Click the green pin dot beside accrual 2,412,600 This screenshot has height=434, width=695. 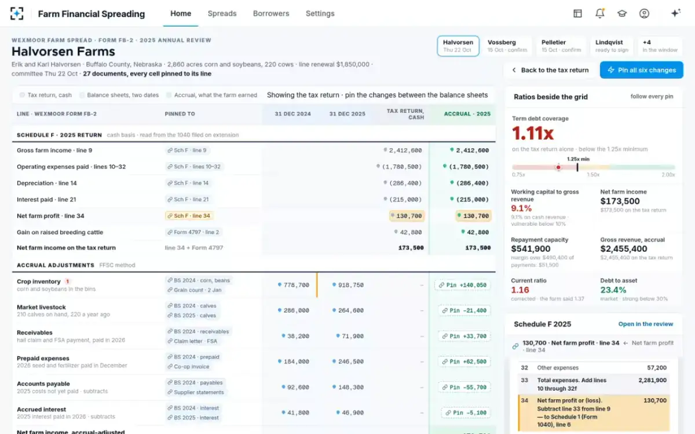[452, 150]
